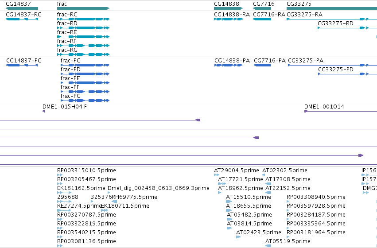Select the frac-PC protein label
The height and width of the screenshot is (248, 377).
(x=70, y=61)
